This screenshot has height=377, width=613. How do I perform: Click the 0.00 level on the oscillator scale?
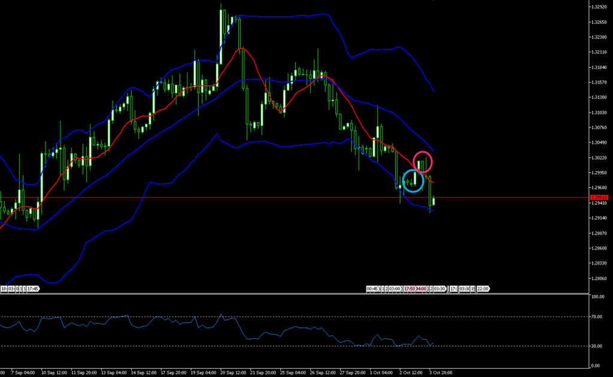click(x=596, y=366)
